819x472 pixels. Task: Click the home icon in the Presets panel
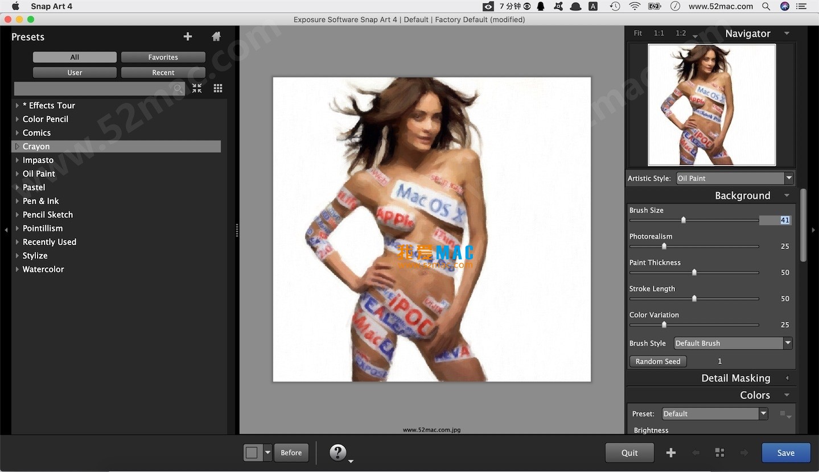(x=216, y=37)
